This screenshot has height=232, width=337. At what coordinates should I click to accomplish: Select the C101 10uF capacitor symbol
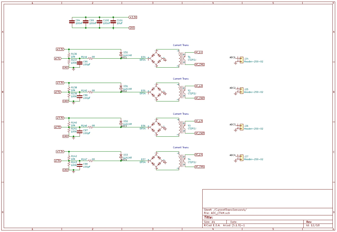(x=113, y=22)
